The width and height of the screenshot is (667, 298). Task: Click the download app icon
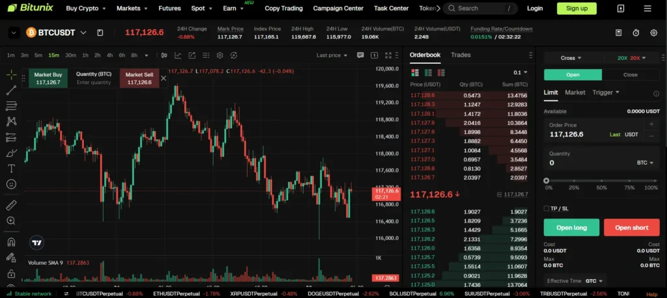(621, 8)
